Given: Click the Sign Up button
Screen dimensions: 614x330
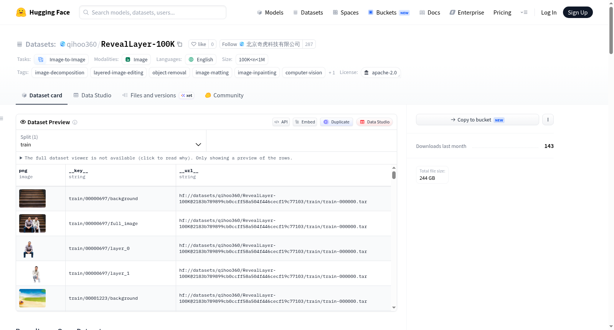Looking at the screenshot, I should coord(578,12).
